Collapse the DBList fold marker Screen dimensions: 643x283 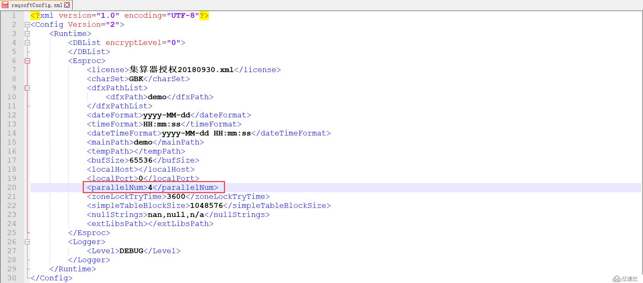click(x=27, y=43)
